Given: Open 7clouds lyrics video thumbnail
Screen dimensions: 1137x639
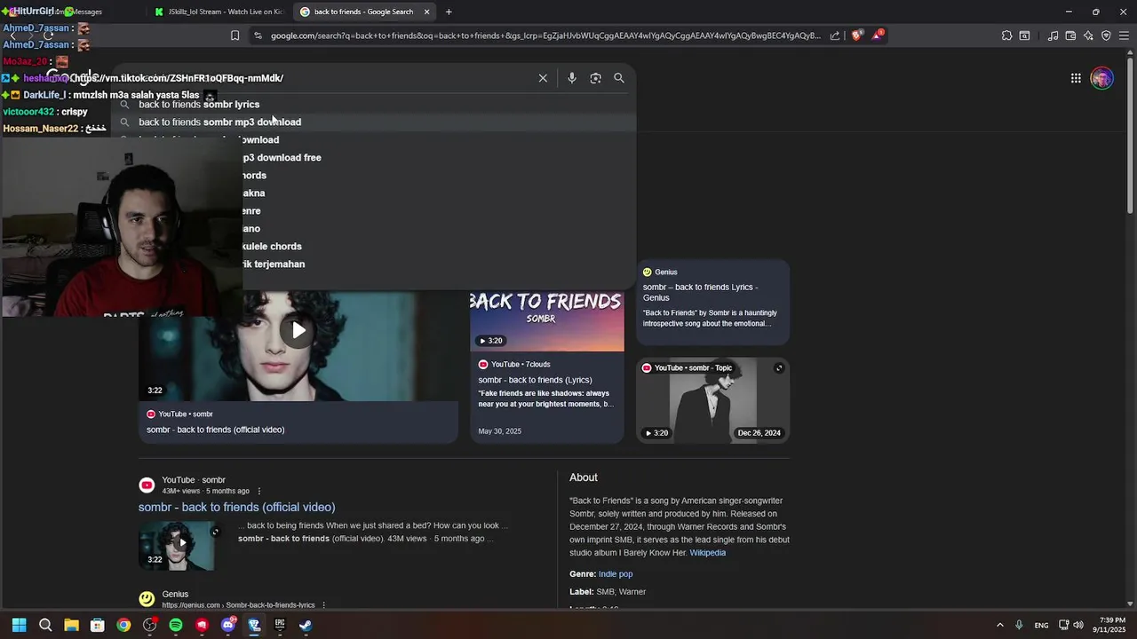Looking at the screenshot, I should [x=547, y=320].
